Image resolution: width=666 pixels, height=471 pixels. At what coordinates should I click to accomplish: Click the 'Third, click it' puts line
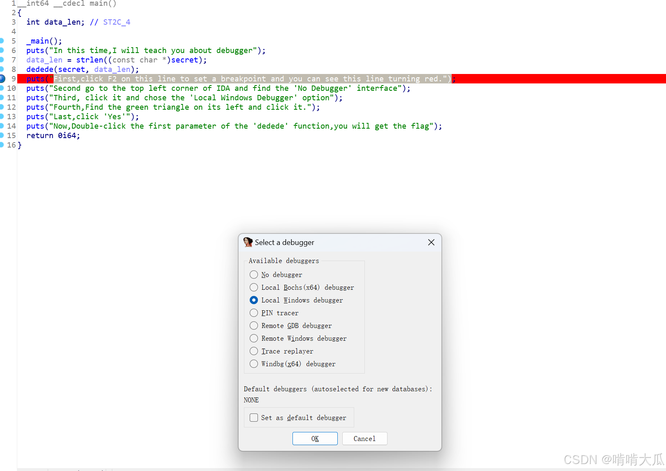185,98
